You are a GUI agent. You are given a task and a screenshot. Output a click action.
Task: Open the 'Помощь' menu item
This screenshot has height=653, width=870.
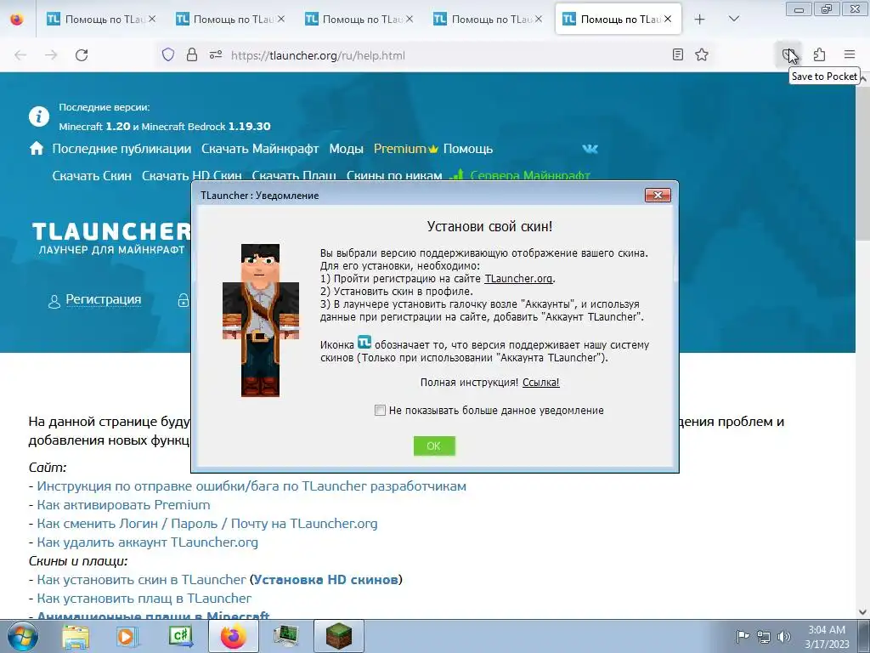pos(468,149)
